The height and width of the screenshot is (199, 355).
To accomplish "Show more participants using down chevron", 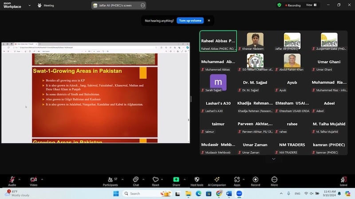I will pyautogui.click(x=273, y=159).
